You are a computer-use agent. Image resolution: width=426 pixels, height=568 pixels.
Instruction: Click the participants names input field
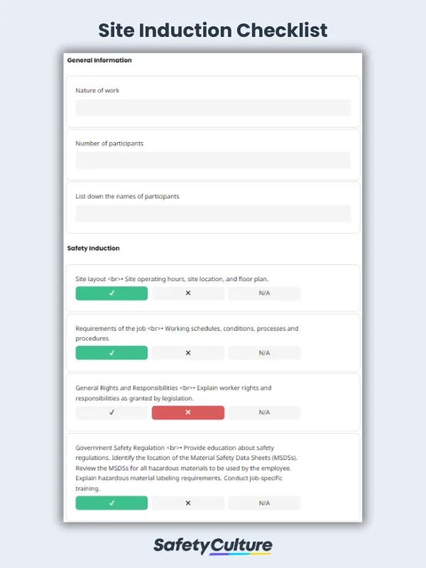pyautogui.click(x=213, y=213)
